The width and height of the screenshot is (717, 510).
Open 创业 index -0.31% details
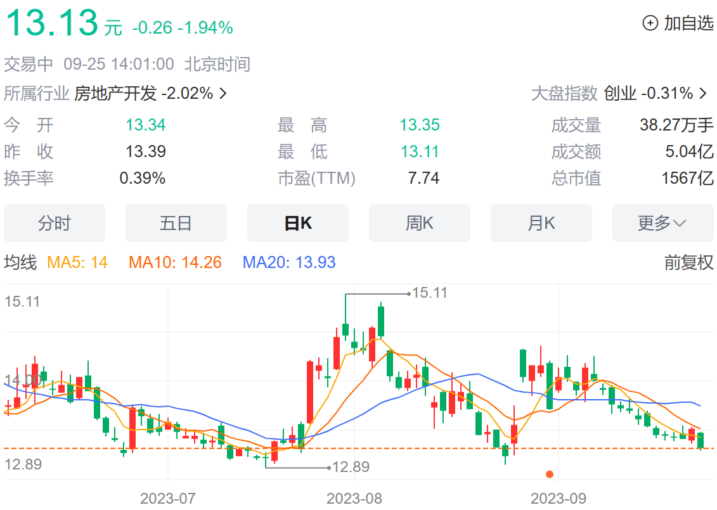click(648, 94)
